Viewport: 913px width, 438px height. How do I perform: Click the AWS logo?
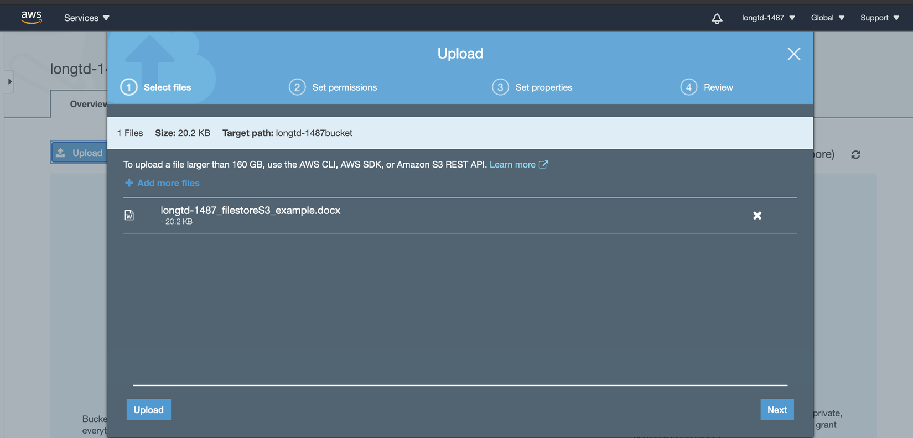pos(32,18)
